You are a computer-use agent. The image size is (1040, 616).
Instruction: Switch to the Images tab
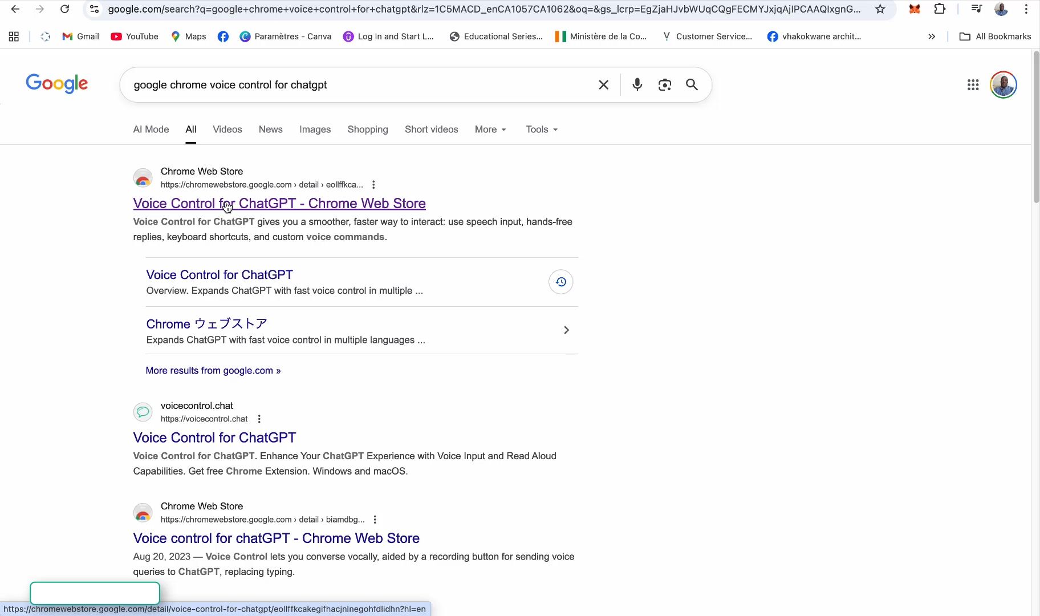(315, 129)
